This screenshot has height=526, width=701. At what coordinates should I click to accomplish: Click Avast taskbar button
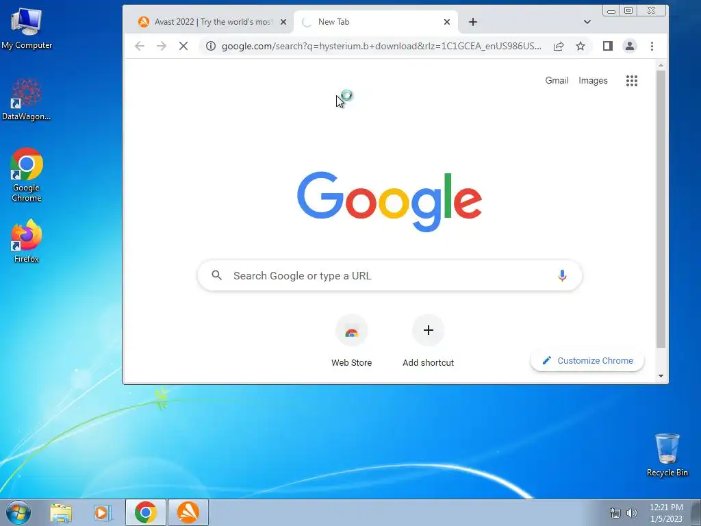[x=188, y=512]
